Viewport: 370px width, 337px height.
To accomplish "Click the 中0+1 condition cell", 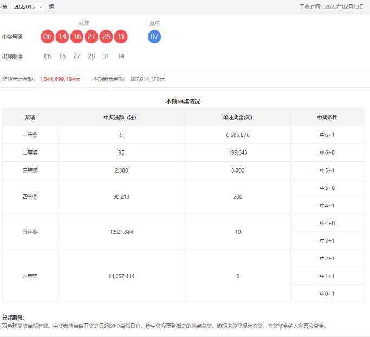I will (327, 294).
